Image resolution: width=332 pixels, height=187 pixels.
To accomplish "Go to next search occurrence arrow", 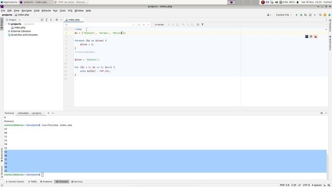I will [x=173, y=24].
